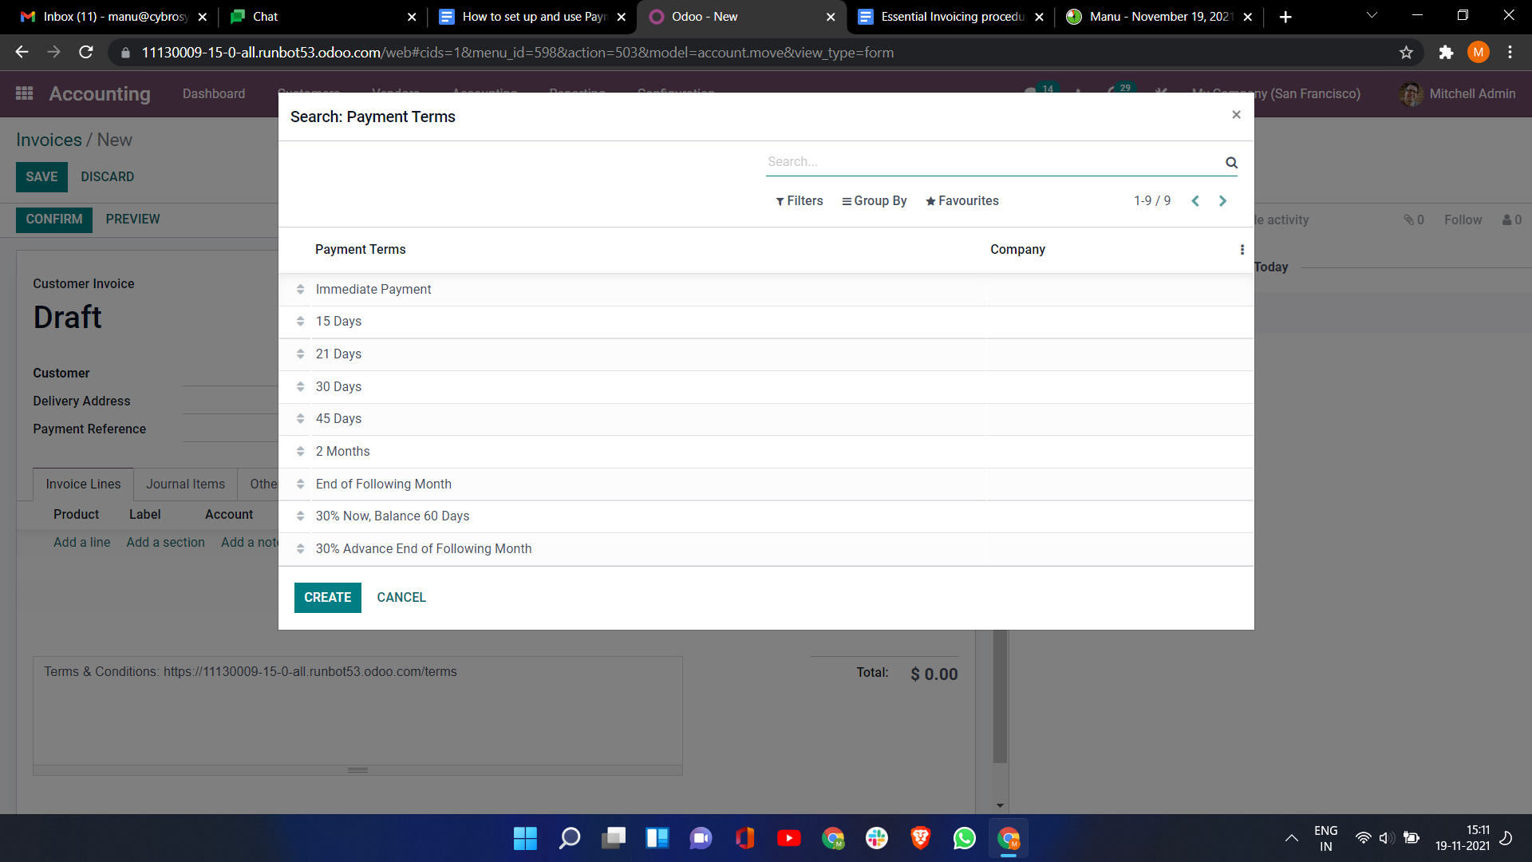Open the Group By dropdown
The width and height of the screenshot is (1532, 862).
(874, 201)
